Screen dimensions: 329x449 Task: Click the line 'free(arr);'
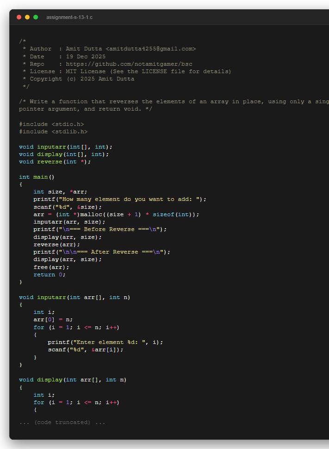pos(51,267)
